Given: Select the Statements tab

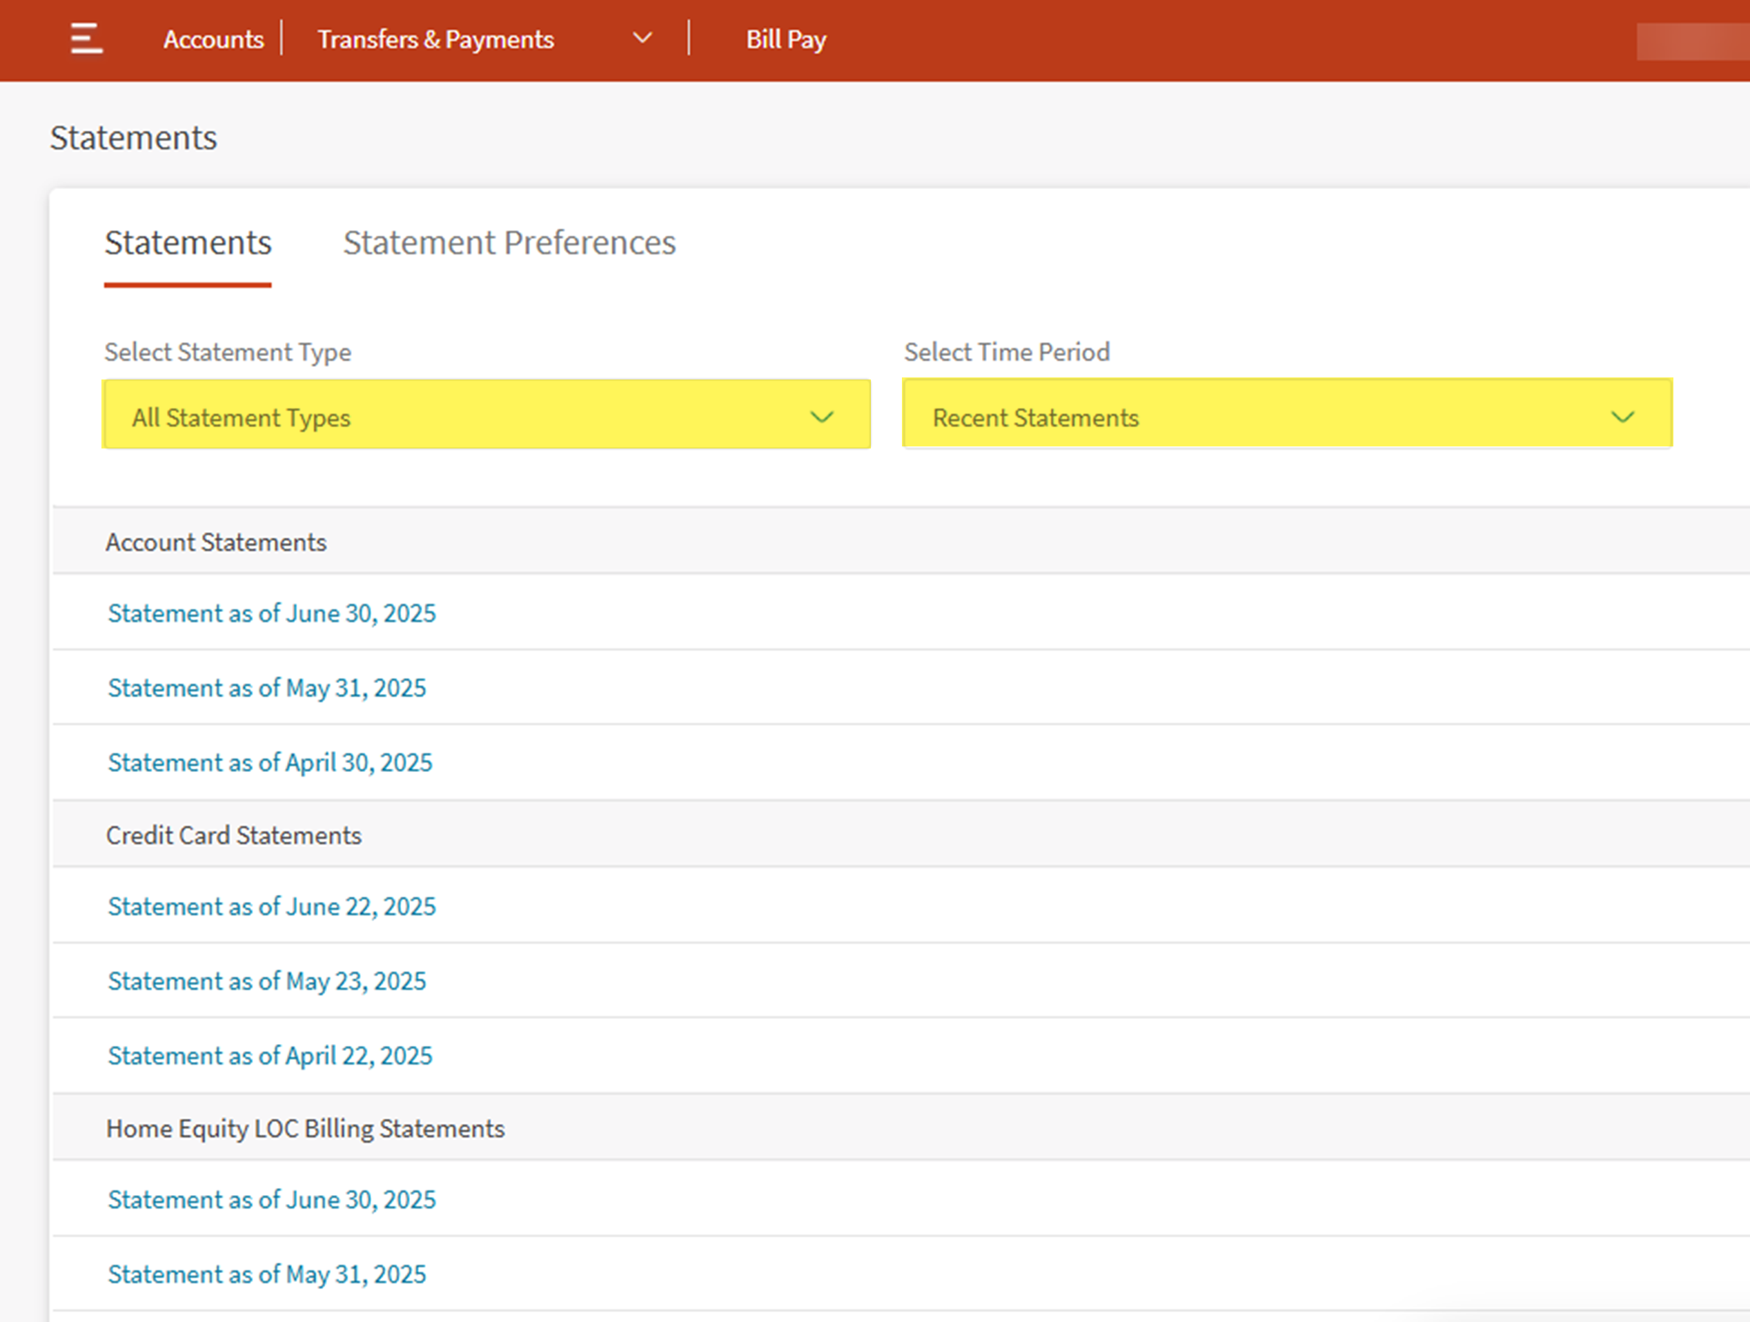Looking at the screenshot, I should tap(188, 243).
